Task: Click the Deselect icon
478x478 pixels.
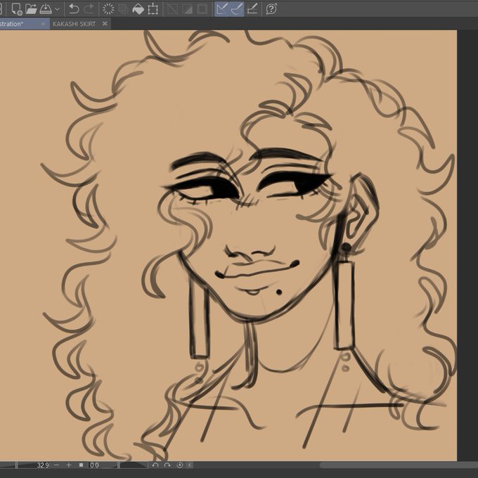Action: tap(172, 9)
